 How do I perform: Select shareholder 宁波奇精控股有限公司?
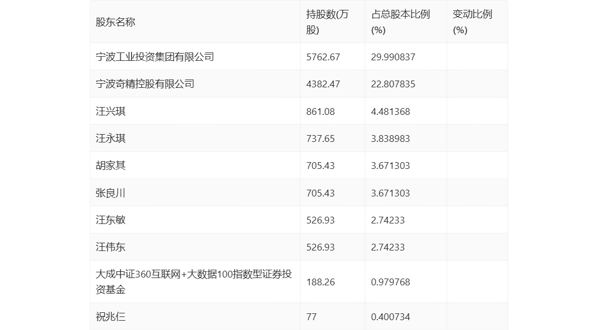pos(145,84)
